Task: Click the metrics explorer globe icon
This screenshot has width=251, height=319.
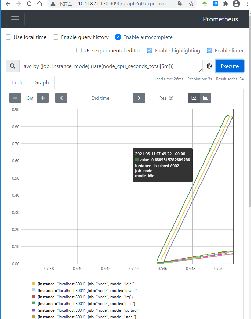Action: click(209, 66)
